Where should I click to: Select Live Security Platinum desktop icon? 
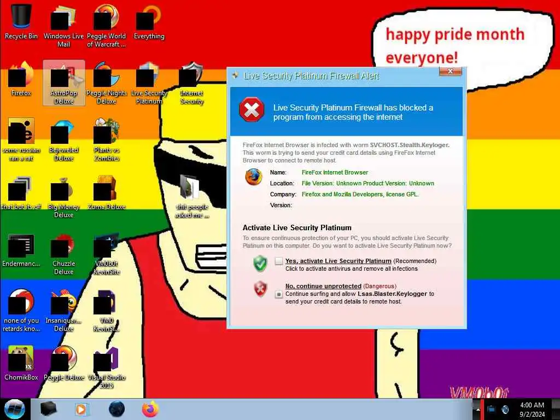[x=149, y=83]
